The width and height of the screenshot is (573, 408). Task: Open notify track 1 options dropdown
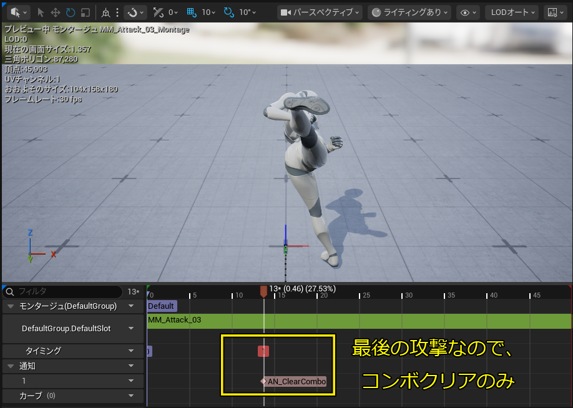pyautogui.click(x=131, y=381)
